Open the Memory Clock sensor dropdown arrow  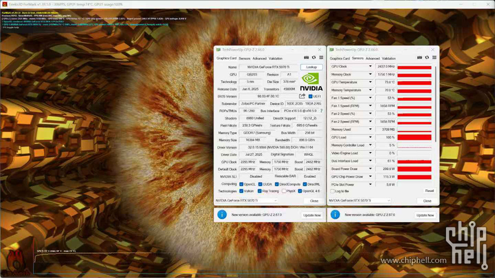pos(370,75)
